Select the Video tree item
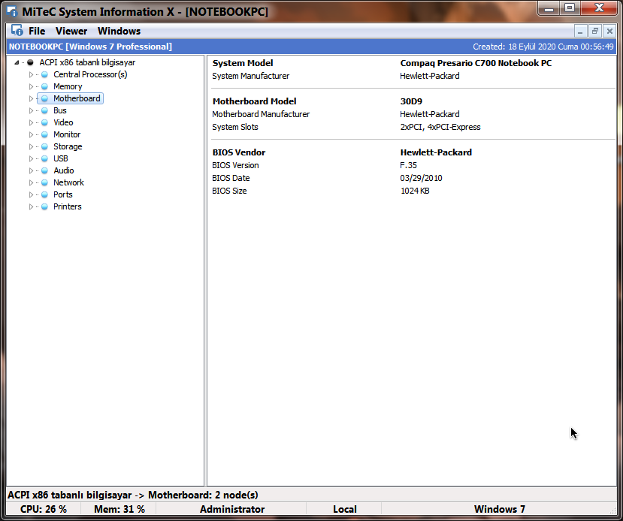The image size is (623, 521). pos(63,122)
